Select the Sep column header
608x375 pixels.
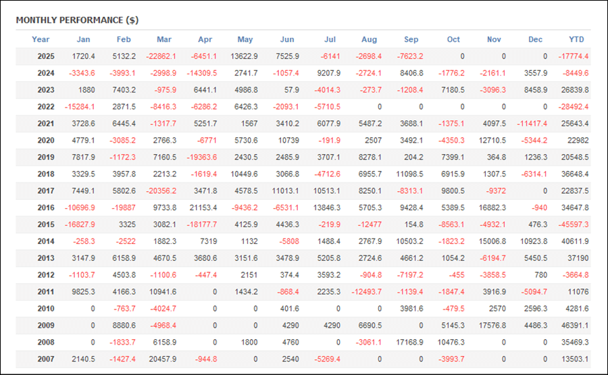pyautogui.click(x=411, y=39)
